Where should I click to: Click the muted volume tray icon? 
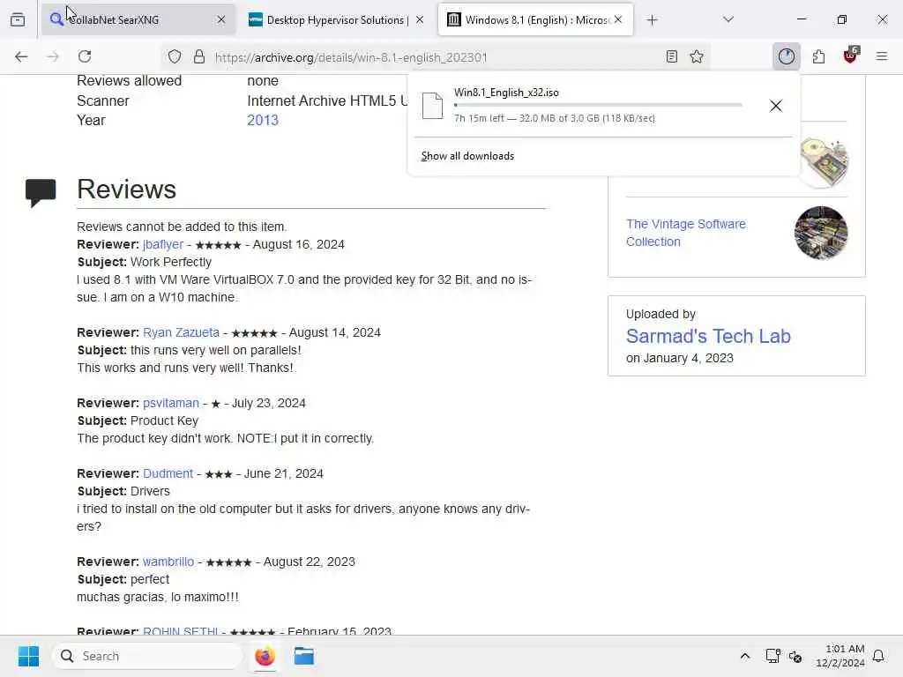[x=795, y=656]
